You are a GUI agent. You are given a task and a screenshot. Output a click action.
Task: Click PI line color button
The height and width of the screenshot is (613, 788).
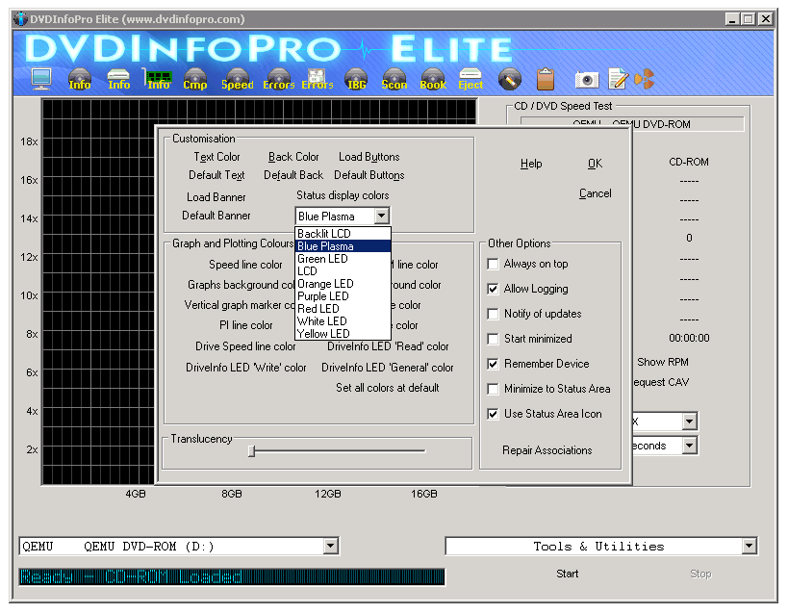pos(245,325)
